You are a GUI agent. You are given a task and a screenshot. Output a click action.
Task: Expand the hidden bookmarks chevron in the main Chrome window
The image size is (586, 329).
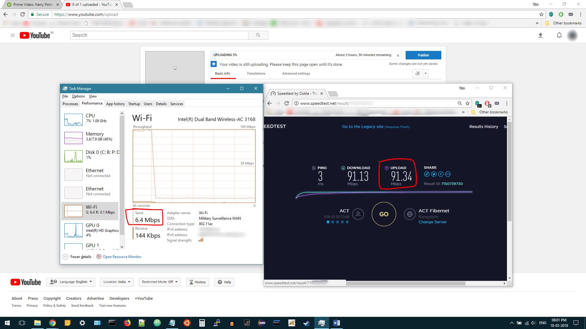[537, 23]
